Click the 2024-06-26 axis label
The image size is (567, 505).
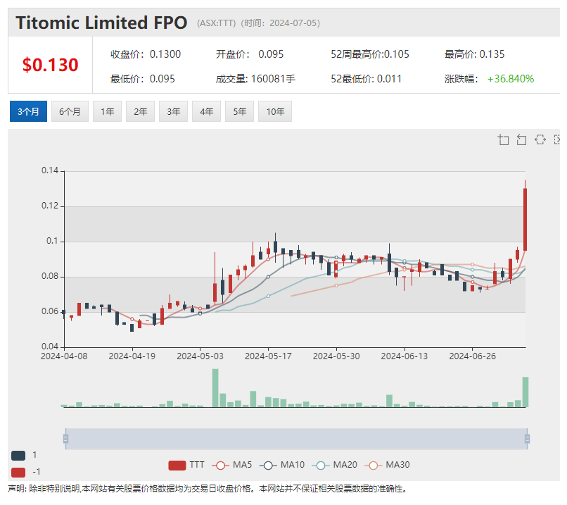pyautogui.click(x=472, y=356)
